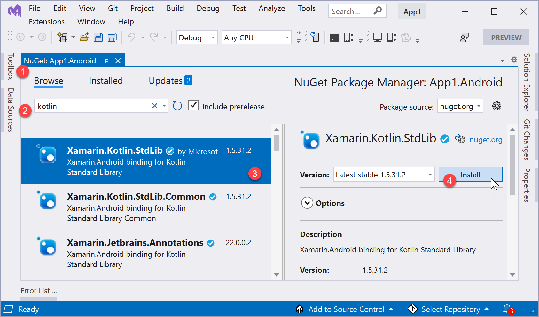The height and width of the screenshot is (317, 539).
Task: Open NuGet package source settings gear
Action: 496,106
